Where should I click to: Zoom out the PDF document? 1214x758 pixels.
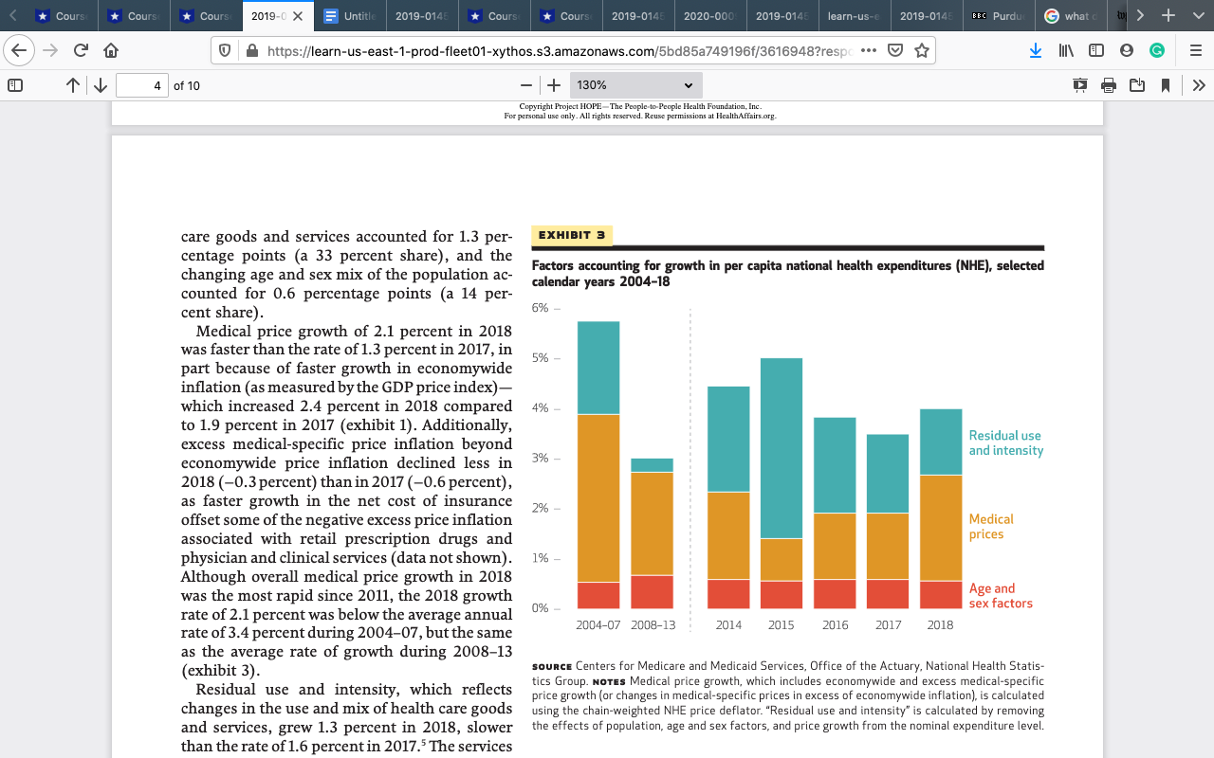(526, 85)
